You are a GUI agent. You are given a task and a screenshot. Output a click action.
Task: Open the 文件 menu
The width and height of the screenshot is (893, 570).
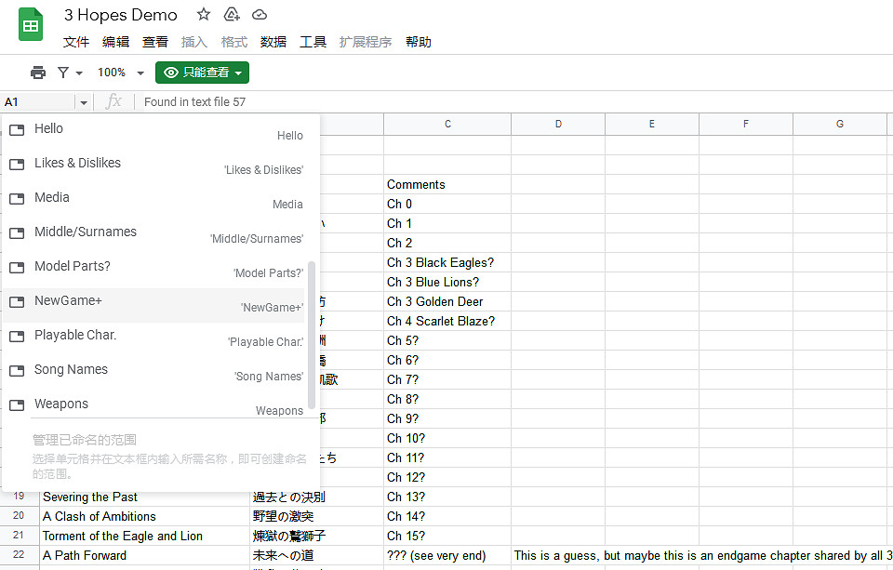(76, 42)
